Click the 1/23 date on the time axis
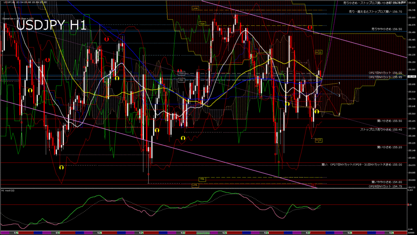417x235 pixels. [225, 233]
